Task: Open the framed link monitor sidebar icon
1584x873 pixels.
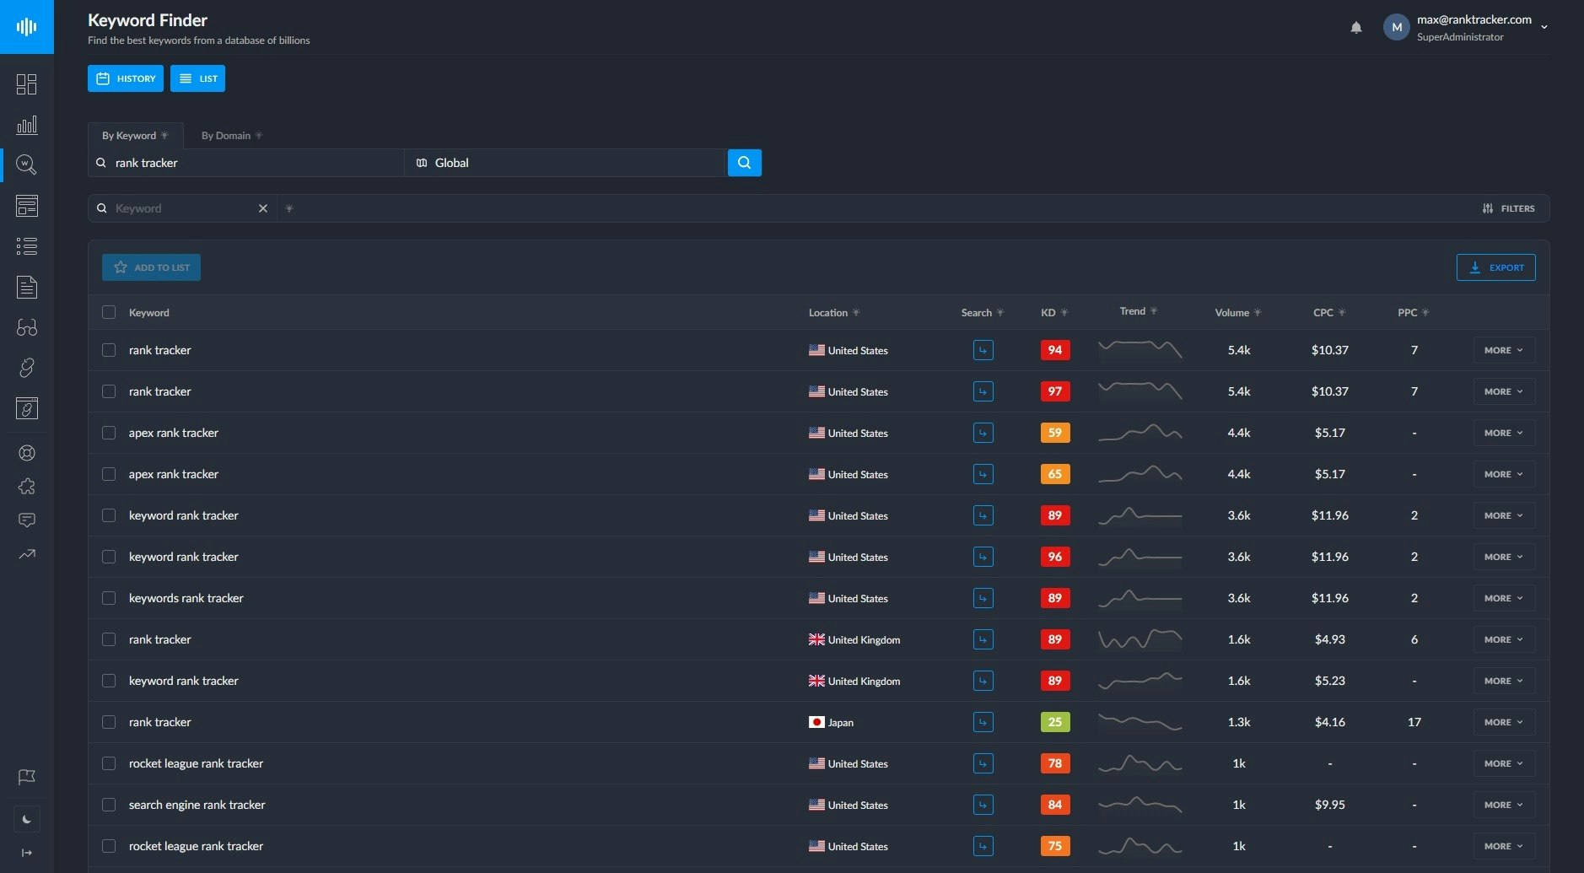Action: (27, 408)
